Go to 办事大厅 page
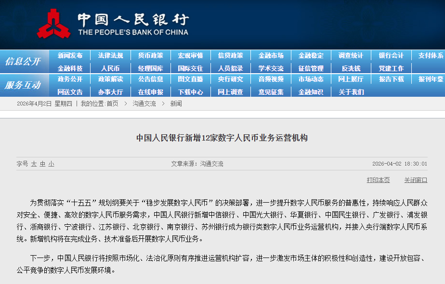This screenshot has width=445, height=284. pyautogui.click(x=110, y=92)
